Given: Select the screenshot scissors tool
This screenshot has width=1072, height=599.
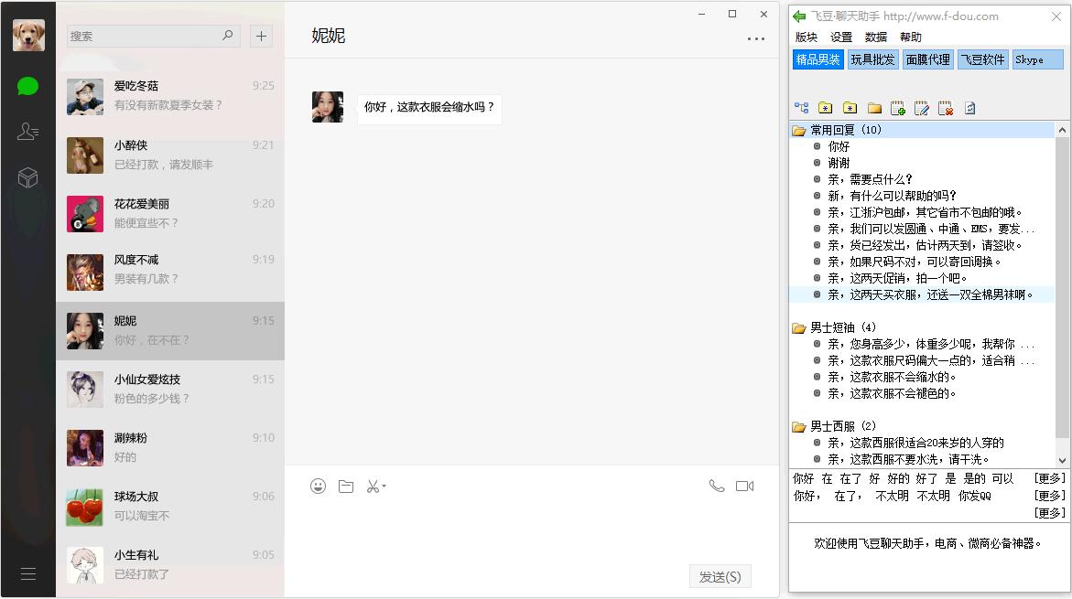Looking at the screenshot, I should pos(374,486).
